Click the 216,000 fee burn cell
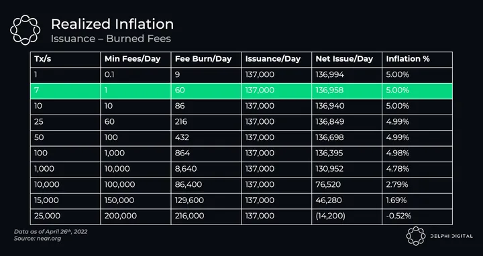483x256 pixels. (206, 216)
